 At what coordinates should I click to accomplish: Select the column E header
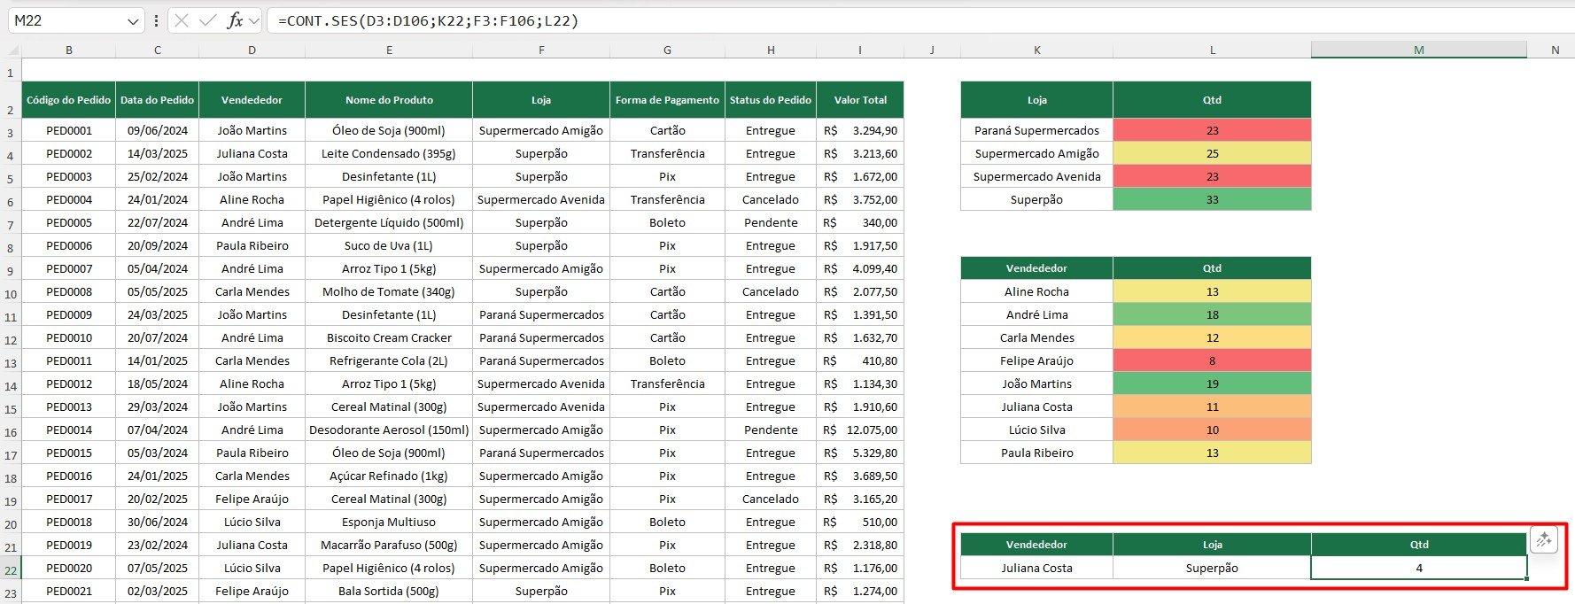(389, 50)
